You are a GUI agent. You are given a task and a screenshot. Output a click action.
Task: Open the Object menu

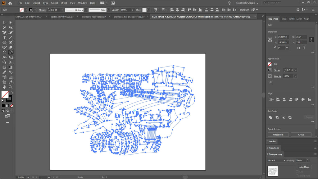36,3
